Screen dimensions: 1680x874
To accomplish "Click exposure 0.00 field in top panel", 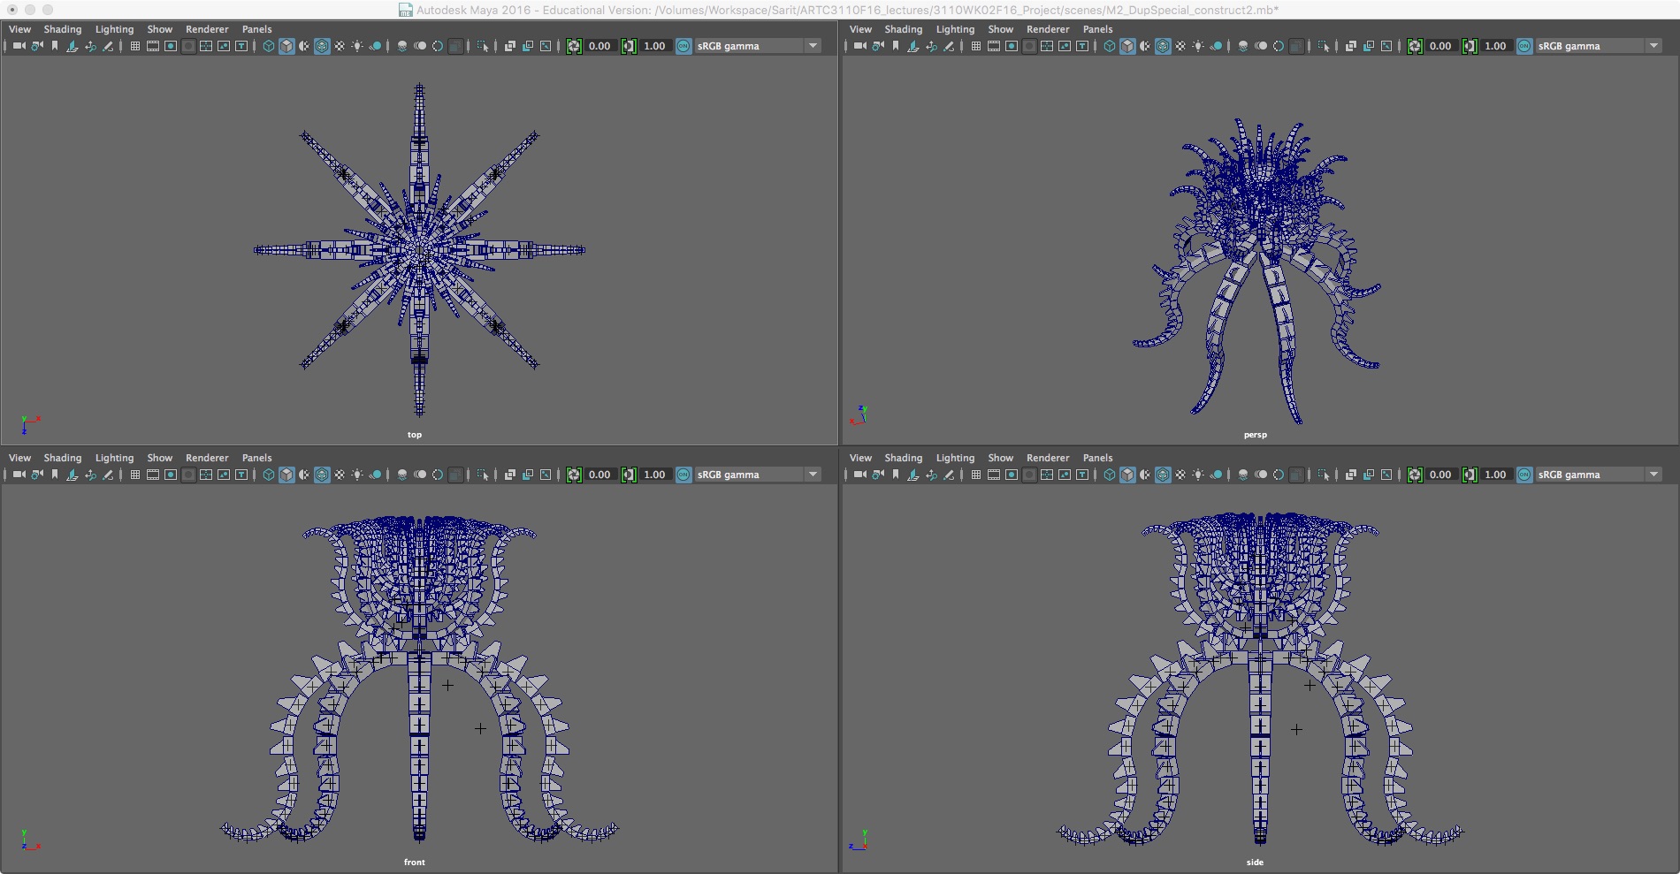I will click(599, 46).
